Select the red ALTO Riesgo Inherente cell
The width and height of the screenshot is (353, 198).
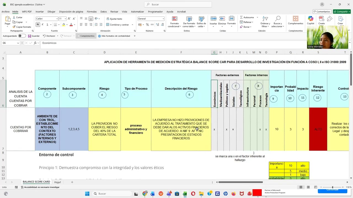[318, 129]
